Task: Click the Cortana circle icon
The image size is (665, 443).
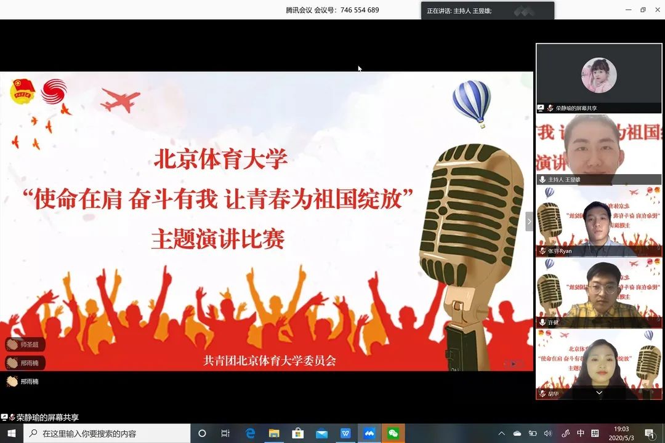Action: click(202, 433)
